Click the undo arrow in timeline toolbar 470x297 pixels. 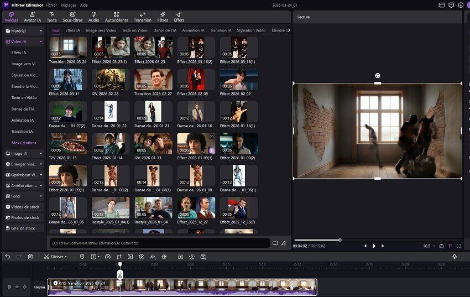[8, 257]
